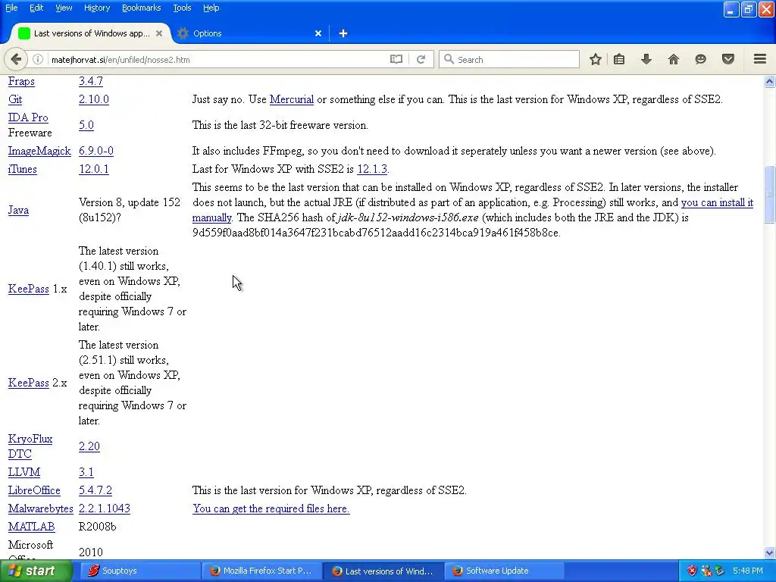Screen dimensions: 776x582
Task: Reload the current page
Action: click(x=421, y=59)
